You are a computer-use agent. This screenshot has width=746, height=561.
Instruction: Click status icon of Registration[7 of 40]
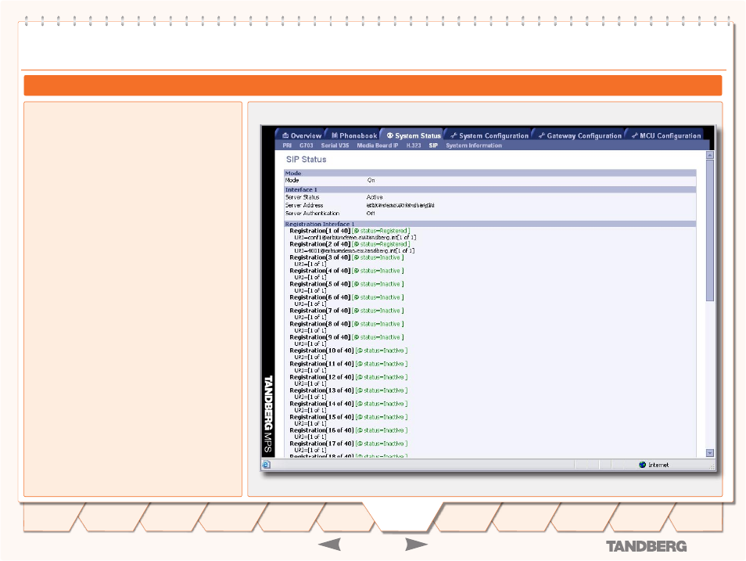click(x=357, y=311)
